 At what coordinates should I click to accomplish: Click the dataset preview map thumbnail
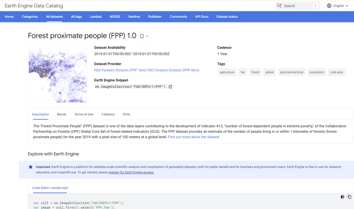click(x=58, y=73)
